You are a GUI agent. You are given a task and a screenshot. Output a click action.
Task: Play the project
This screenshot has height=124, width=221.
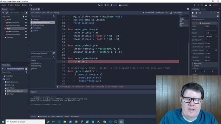pyautogui.click(x=194, y=5)
